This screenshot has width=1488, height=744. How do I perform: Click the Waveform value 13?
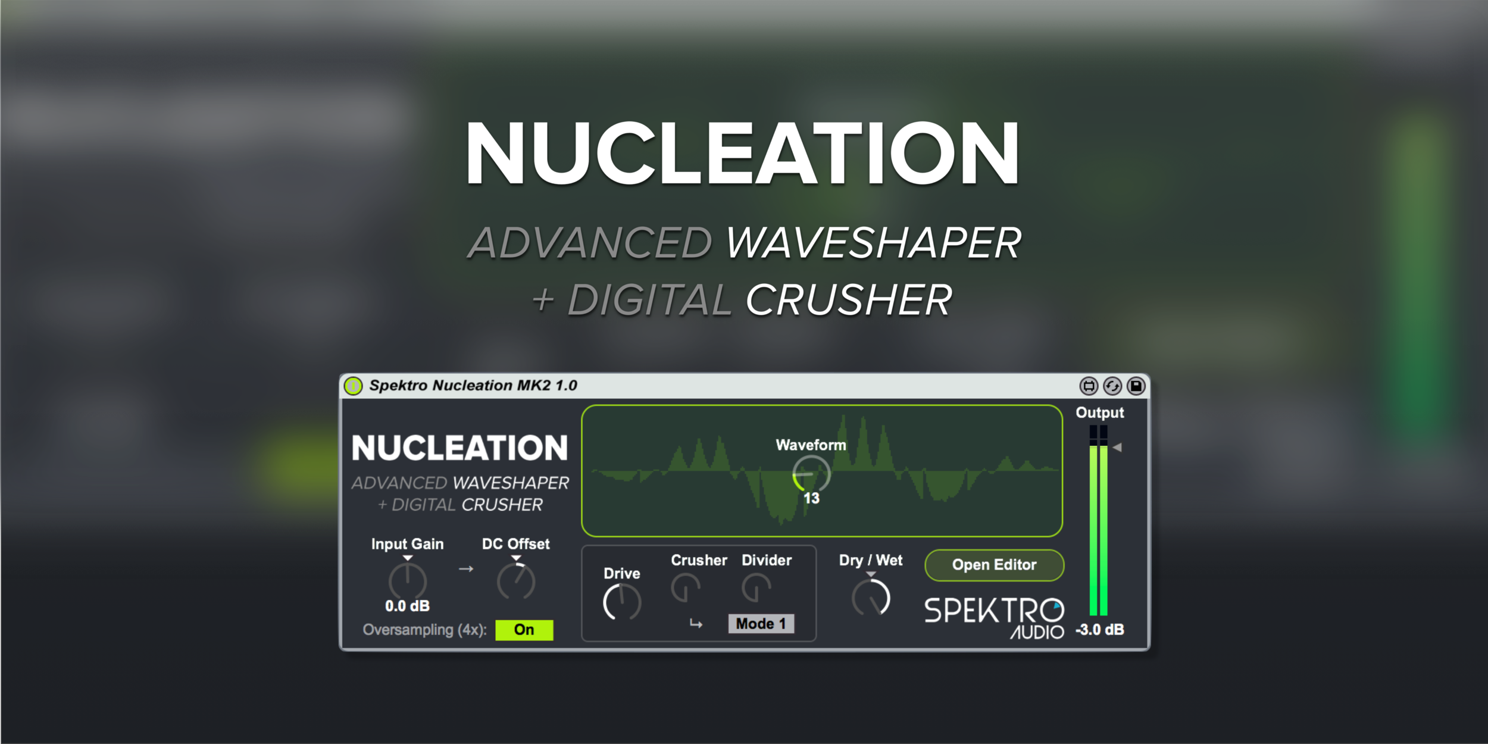tap(811, 498)
